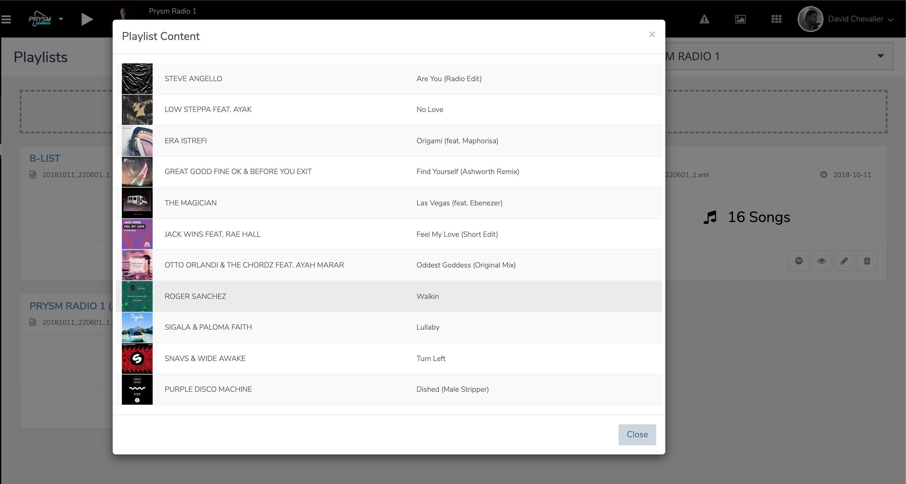The image size is (906, 484).
Task: Click the Prysm logo
Action: tap(40, 19)
